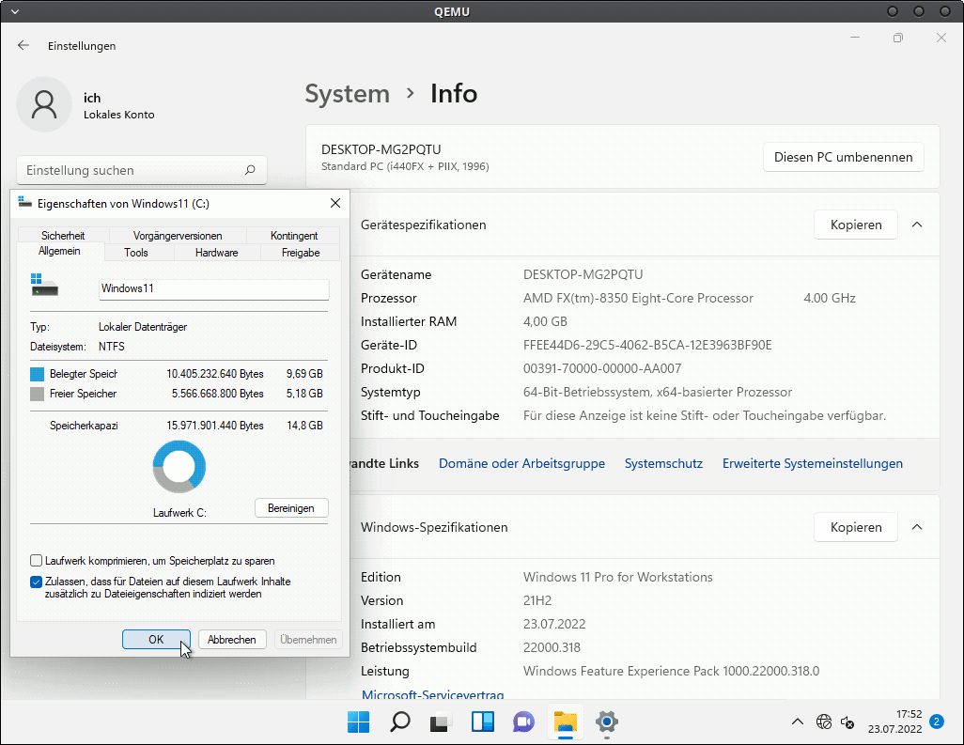
Task: Copy Gerätespezifikationen with Kopieren
Action: coord(856,225)
